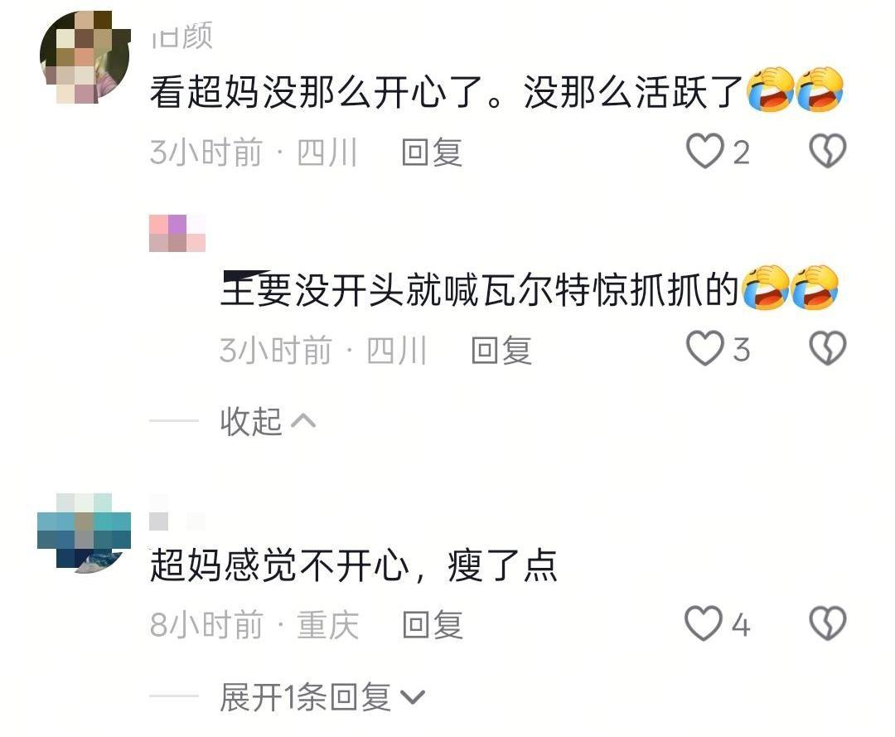Like the reply mentioning 瓦尔特
The image size is (895, 737).
[x=704, y=348]
